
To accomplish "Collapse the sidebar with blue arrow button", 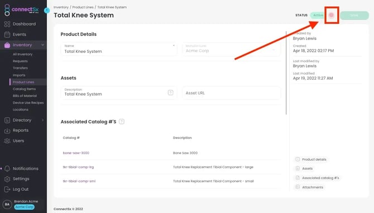I will coord(47,10).
